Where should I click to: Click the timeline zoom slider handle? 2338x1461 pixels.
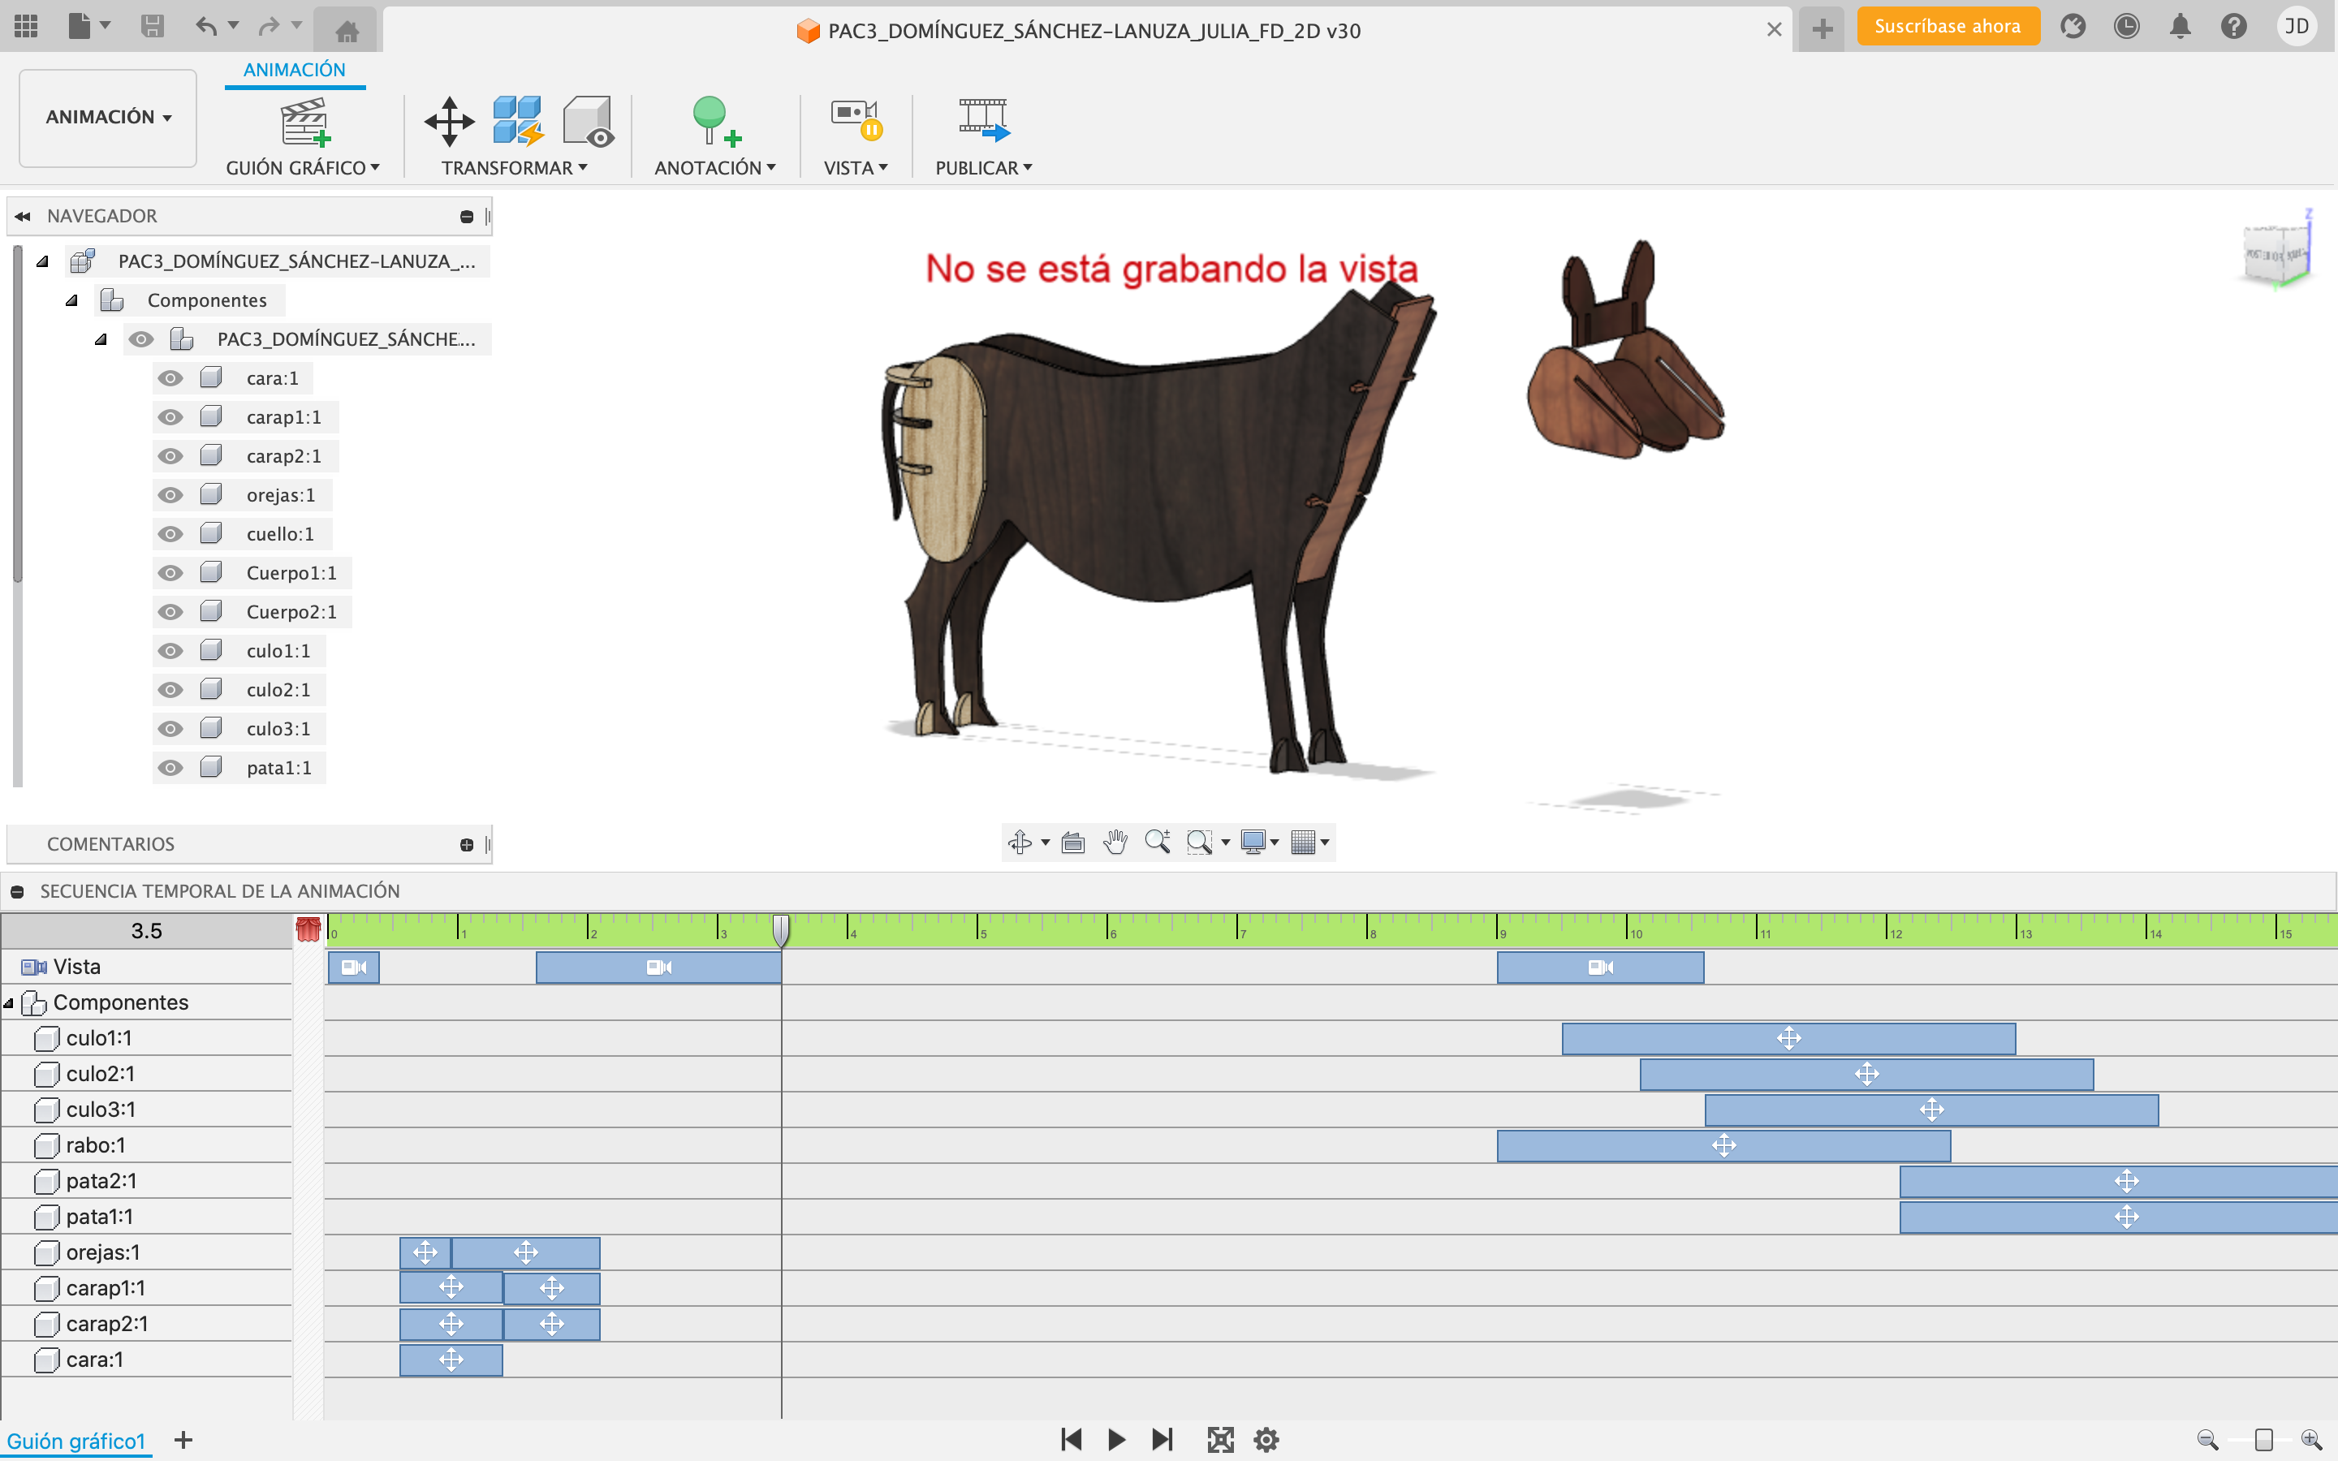click(2263, 1440)
